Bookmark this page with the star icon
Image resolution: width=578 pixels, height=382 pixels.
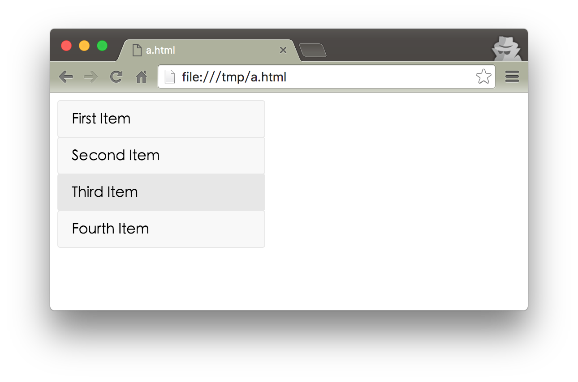pos(483,77)
